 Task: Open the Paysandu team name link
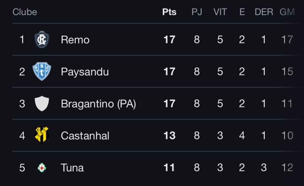(85, 72)
